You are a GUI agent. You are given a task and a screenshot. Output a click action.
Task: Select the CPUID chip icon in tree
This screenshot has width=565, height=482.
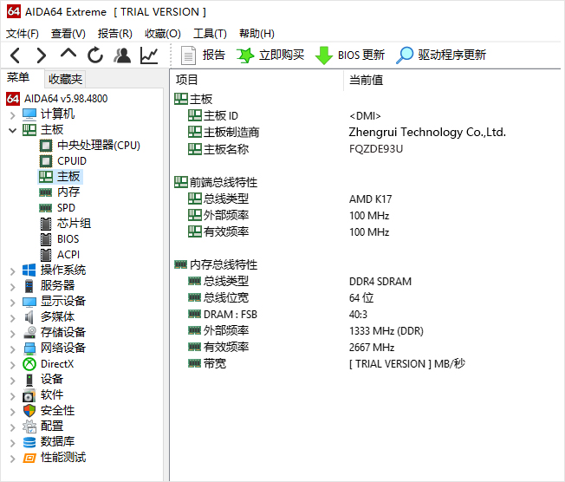click(46, 161)
